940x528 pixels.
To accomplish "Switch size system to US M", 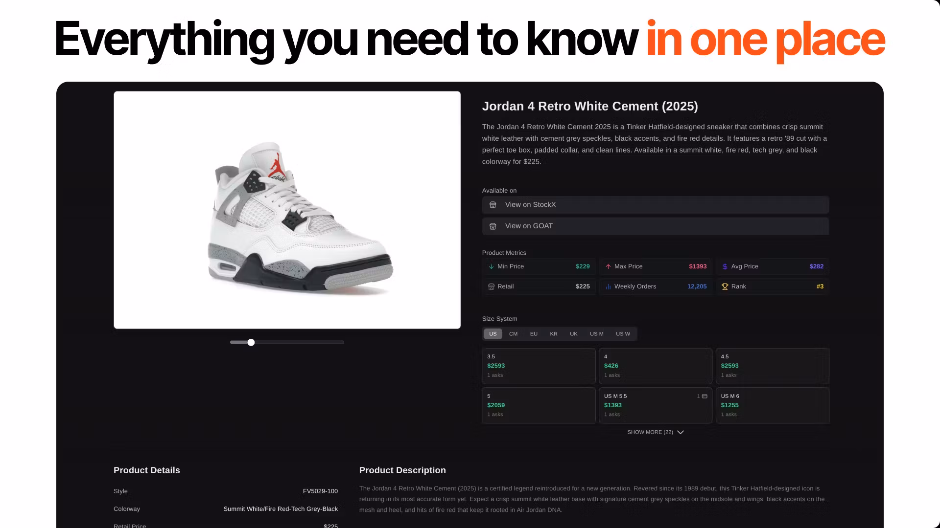I will pos(597,334).
